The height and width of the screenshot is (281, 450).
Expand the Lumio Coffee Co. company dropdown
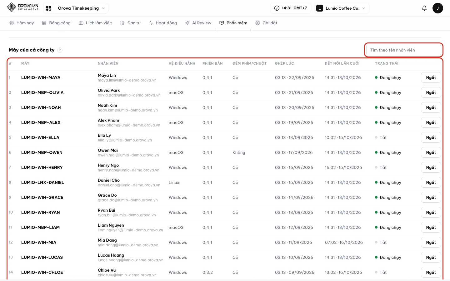pos(342,8)
